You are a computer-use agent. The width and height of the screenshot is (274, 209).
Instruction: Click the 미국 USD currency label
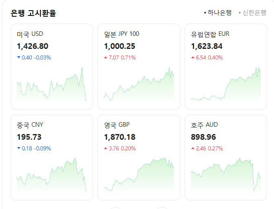click(30, 34)
